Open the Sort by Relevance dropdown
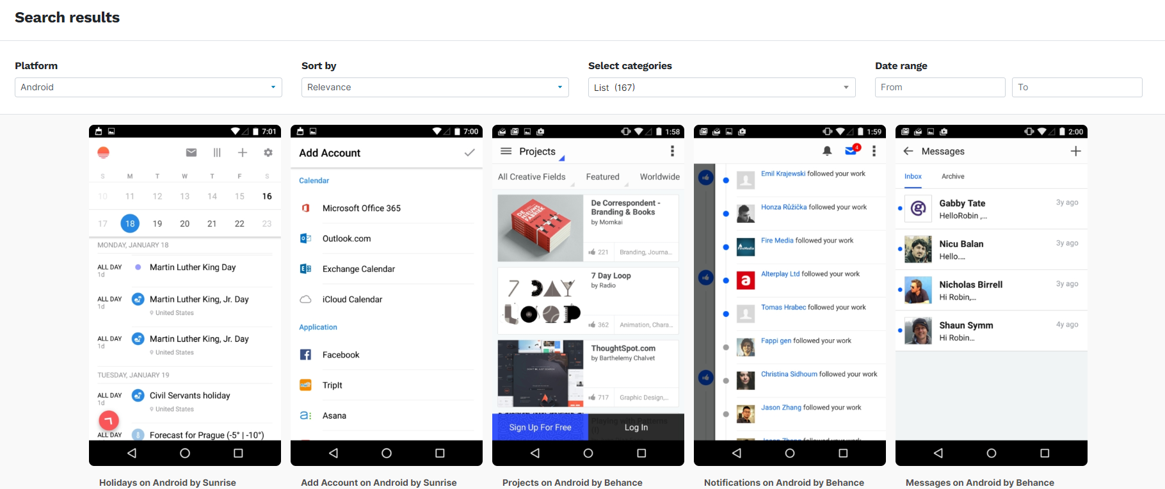 (435, 87)
